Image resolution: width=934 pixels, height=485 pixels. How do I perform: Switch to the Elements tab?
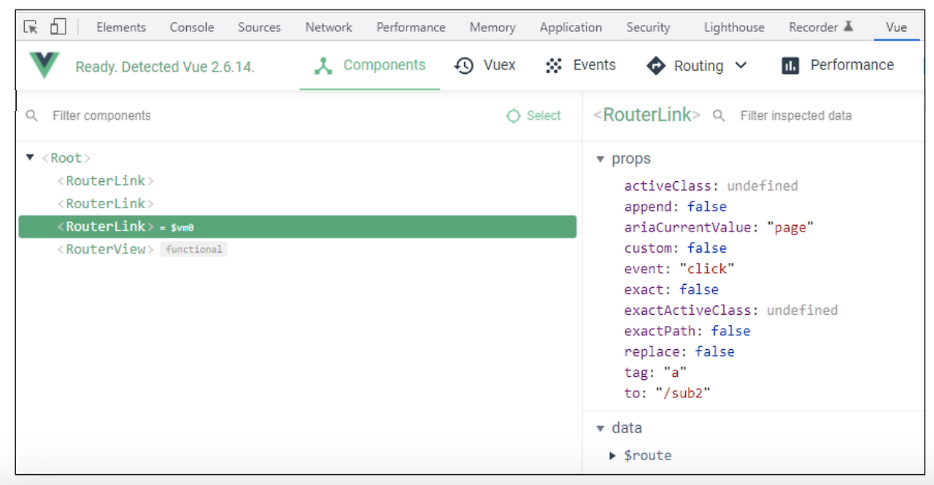point(121,27)
